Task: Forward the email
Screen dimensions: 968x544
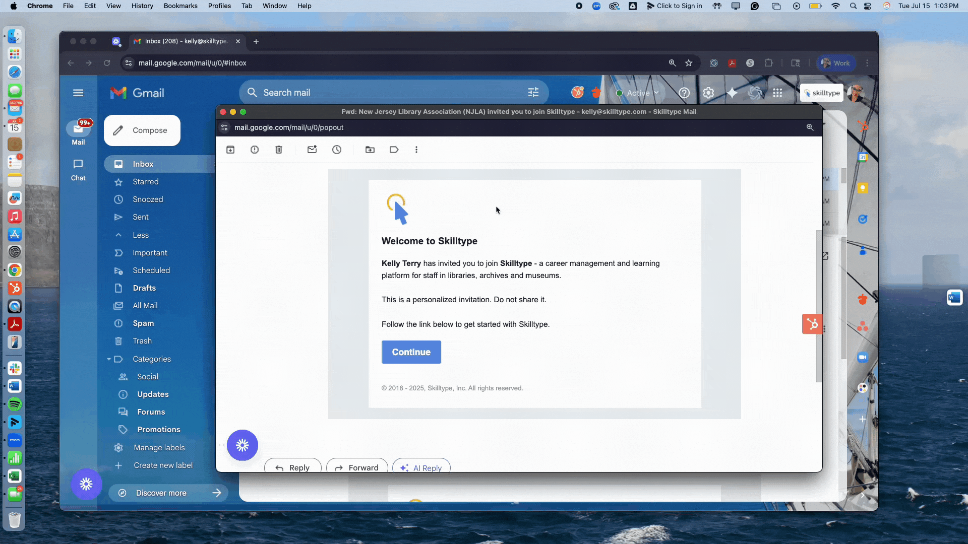Action: [357, 466]
